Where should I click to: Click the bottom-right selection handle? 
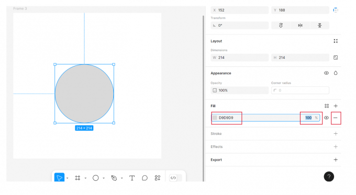coord(114,123)
